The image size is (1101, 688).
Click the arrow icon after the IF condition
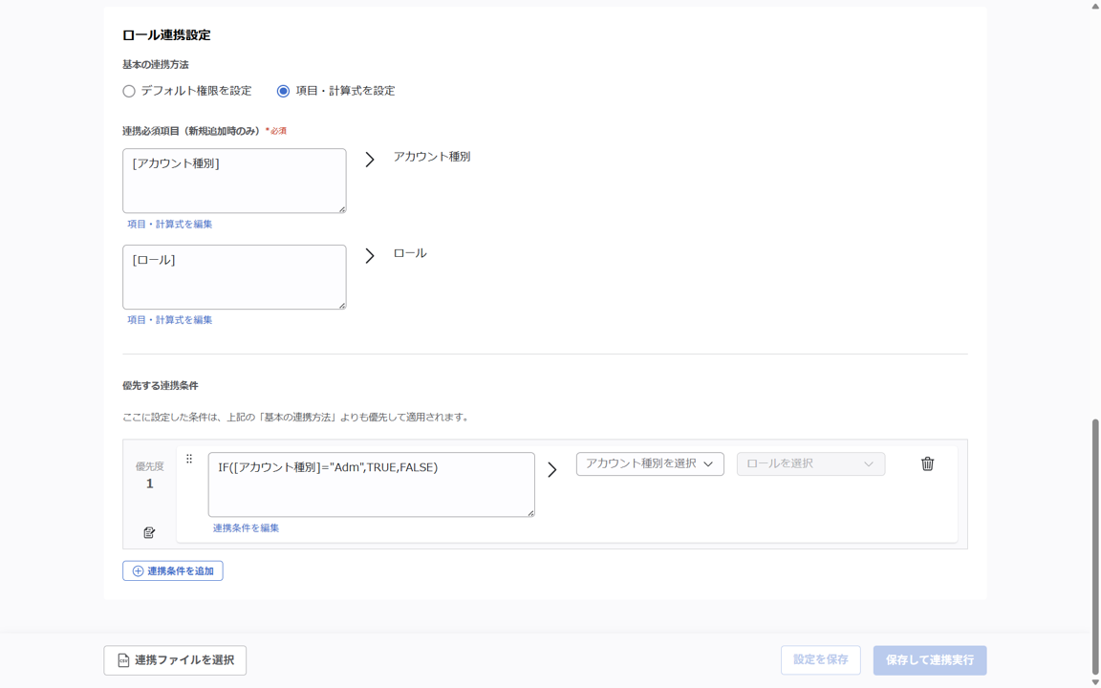(x=551, y=470)
